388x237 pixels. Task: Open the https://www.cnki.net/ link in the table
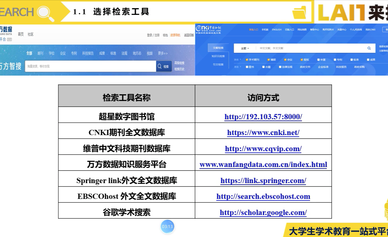pos(263,132)
